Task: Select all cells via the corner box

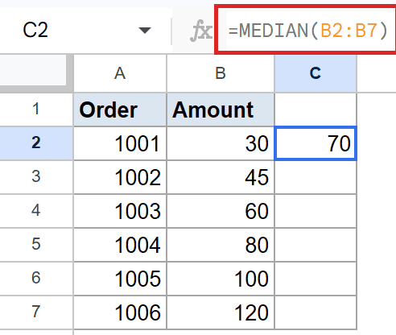Action: click(36, 73)
